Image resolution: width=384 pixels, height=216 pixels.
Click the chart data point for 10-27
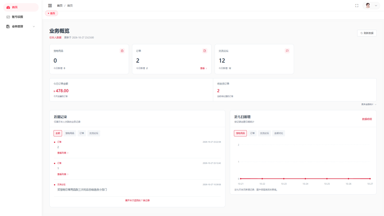(370, 179)
